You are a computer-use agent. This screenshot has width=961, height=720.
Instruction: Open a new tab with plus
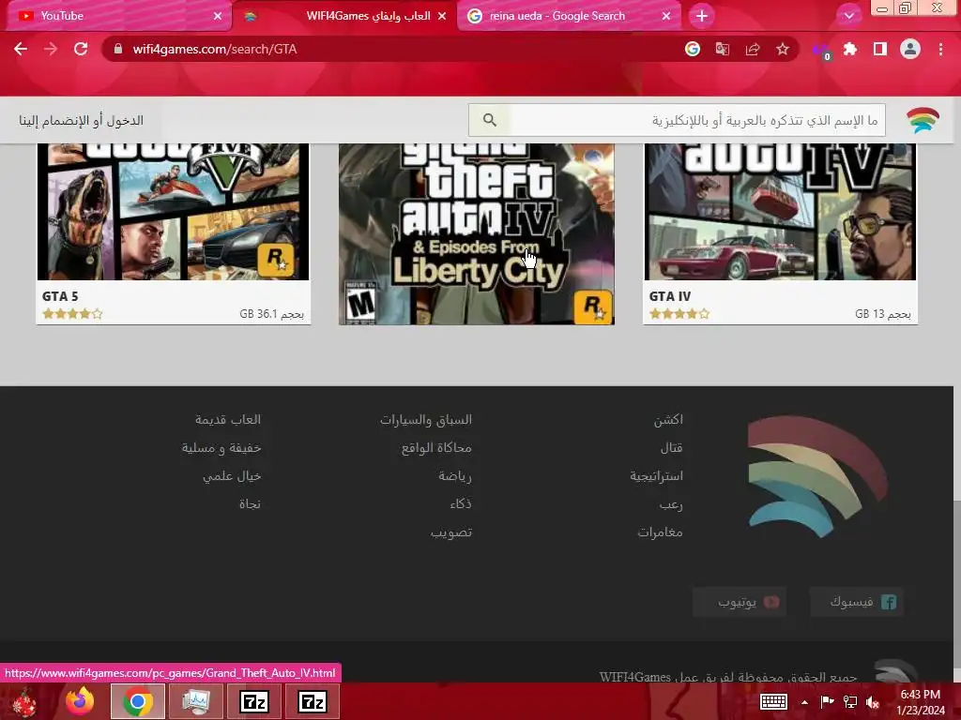(x=702, y=16)
